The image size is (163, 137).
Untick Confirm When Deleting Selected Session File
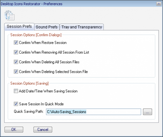tap(16, 72)
